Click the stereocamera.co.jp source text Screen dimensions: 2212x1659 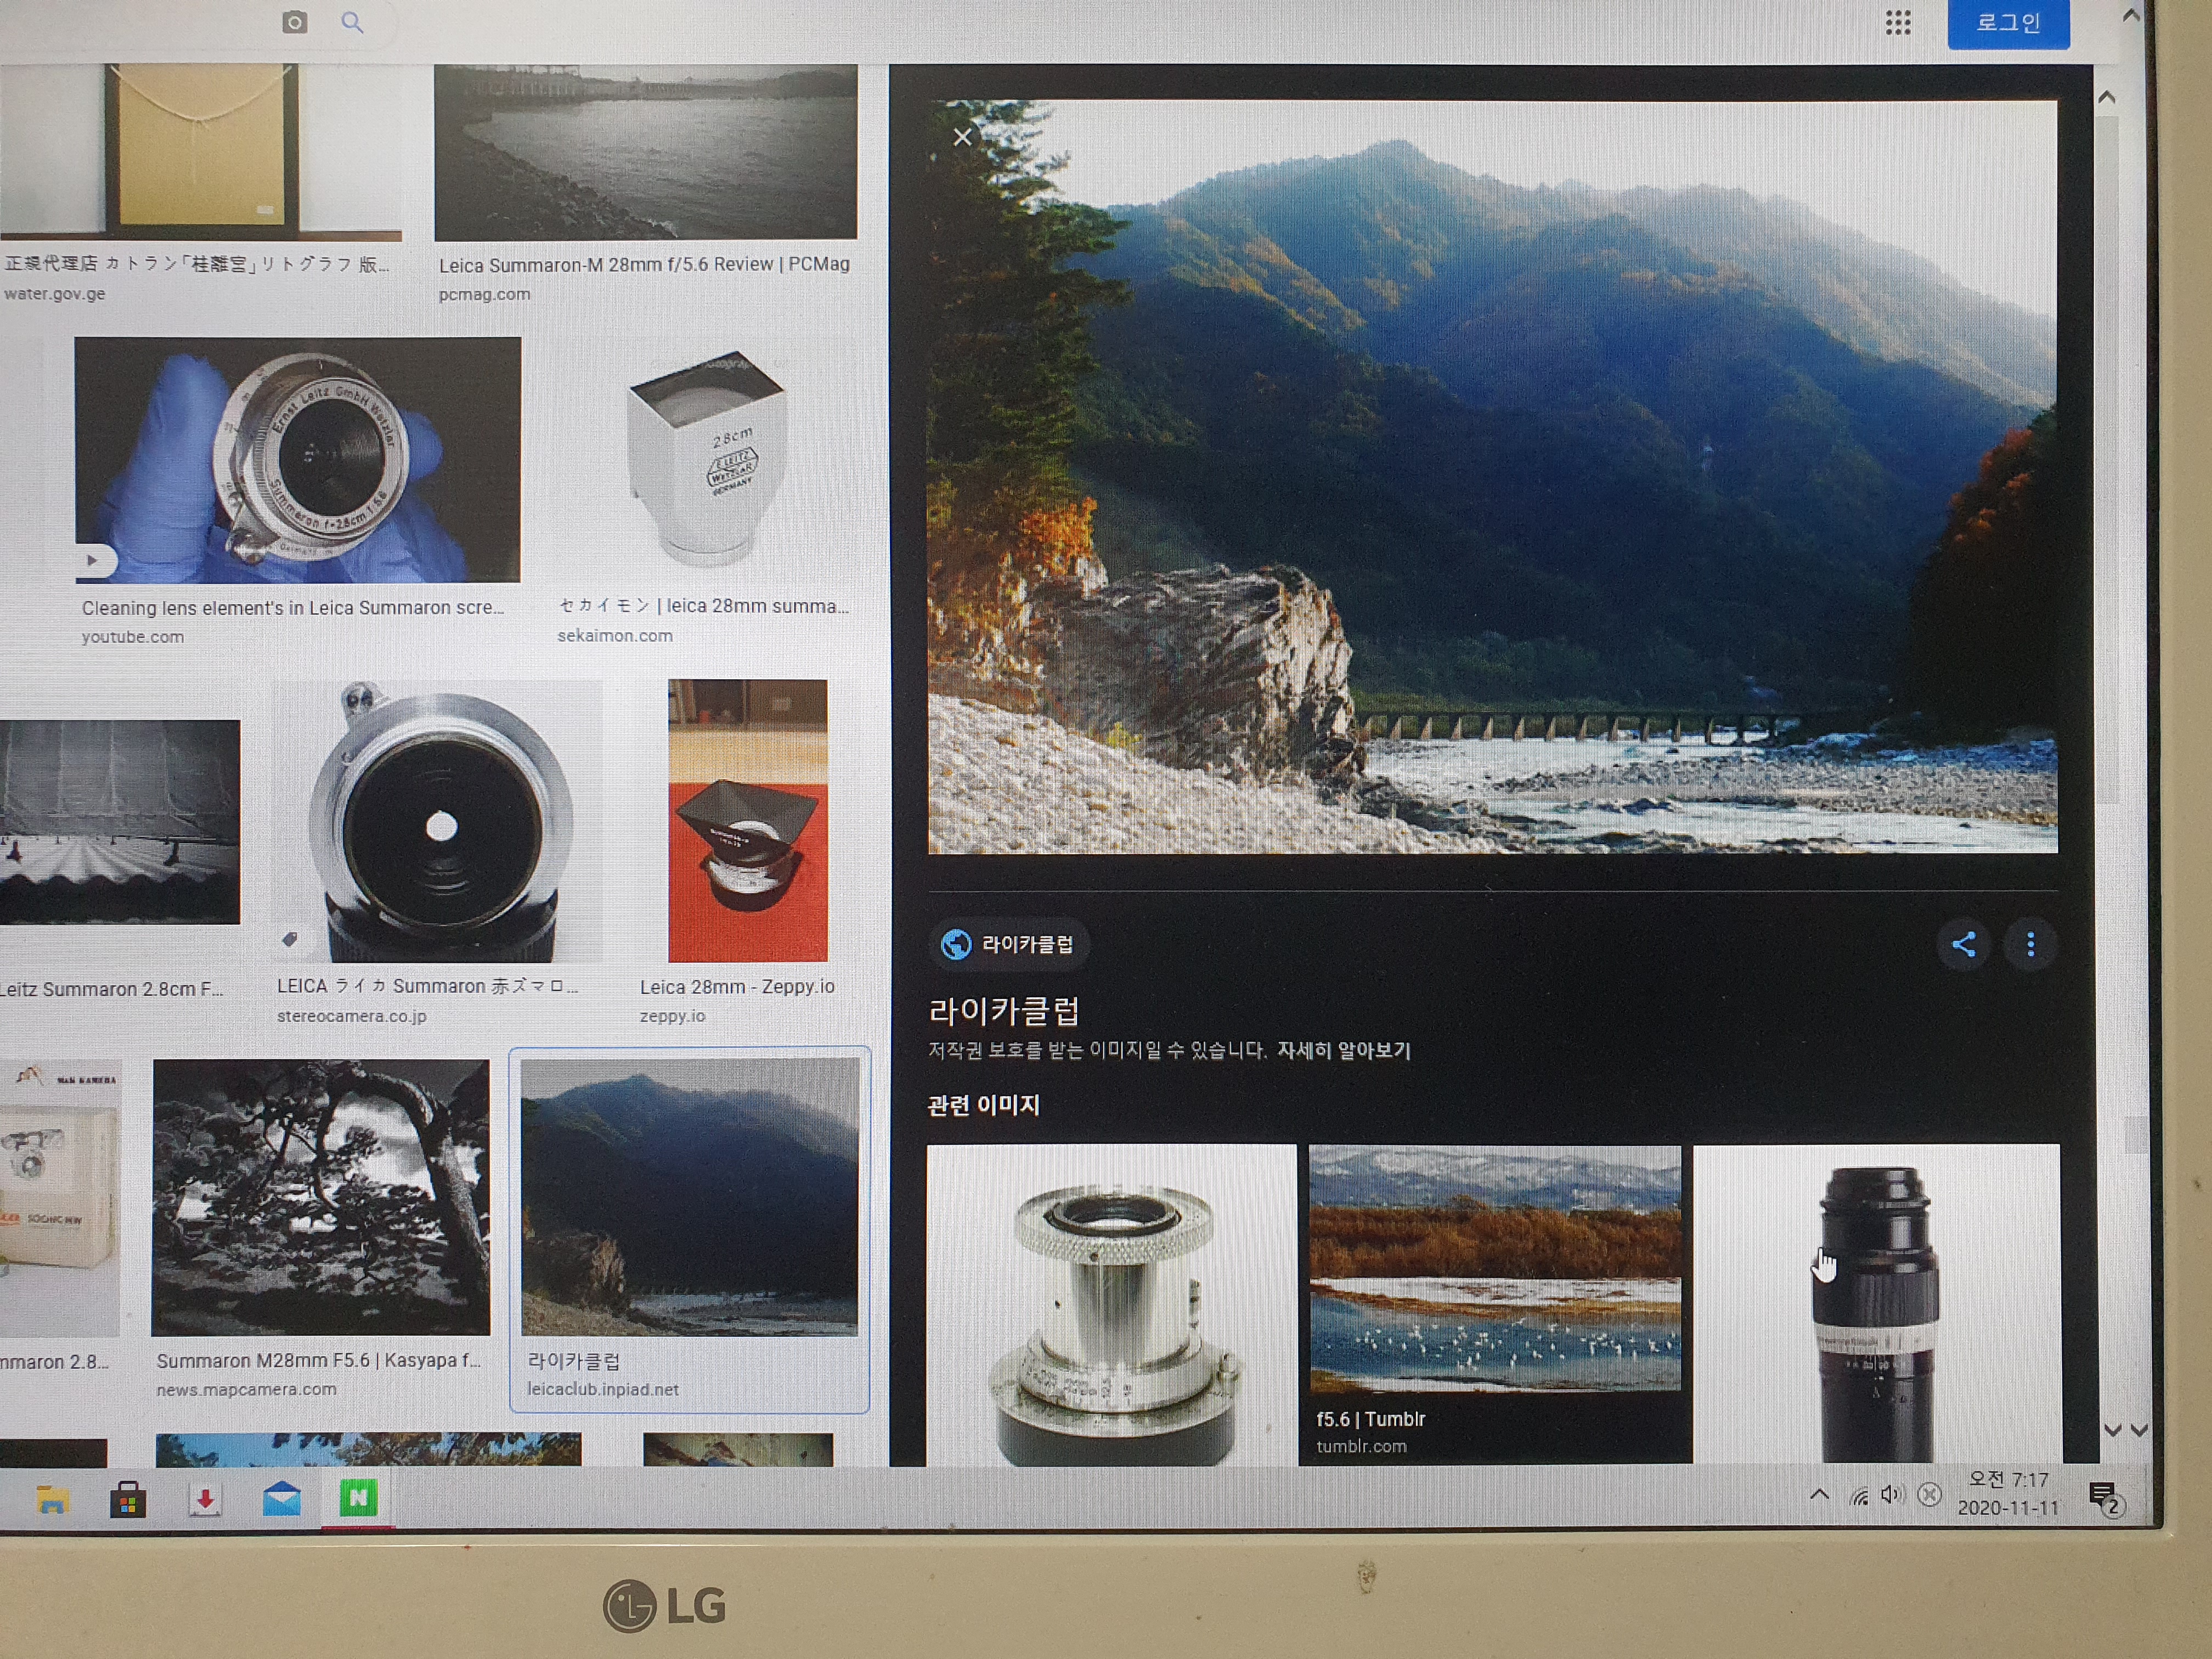click(352, 1016)
